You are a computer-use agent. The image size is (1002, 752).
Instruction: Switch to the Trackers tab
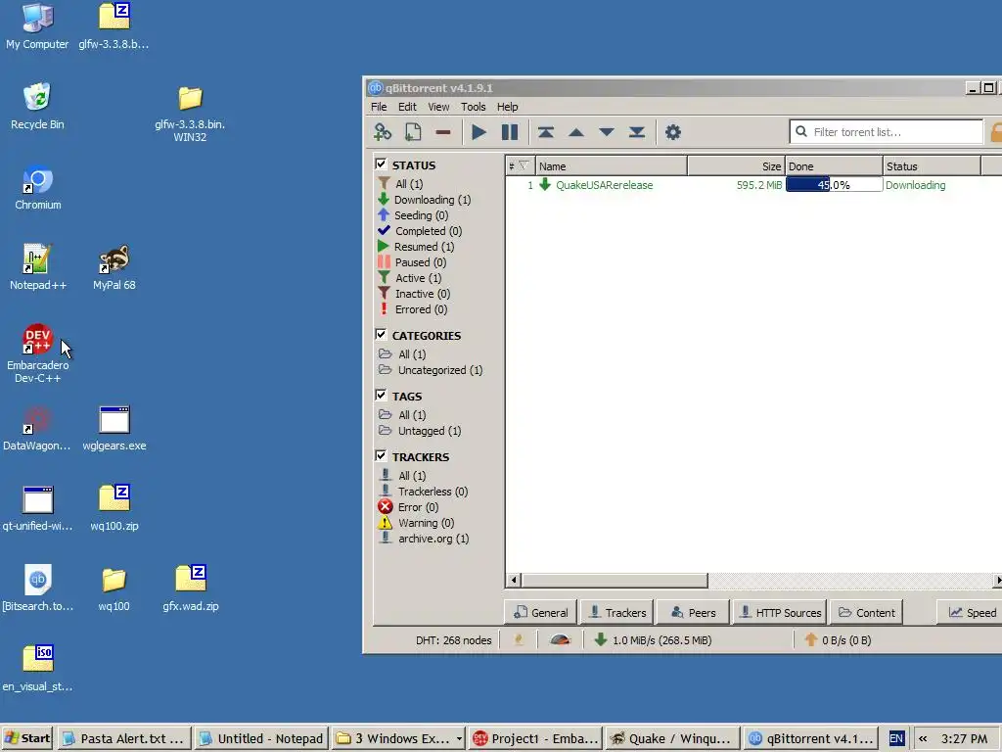(617, 613)
